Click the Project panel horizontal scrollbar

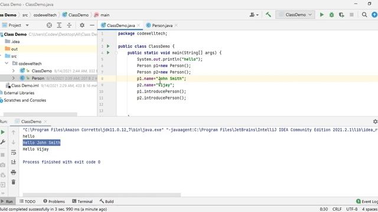tap(40, 114)
